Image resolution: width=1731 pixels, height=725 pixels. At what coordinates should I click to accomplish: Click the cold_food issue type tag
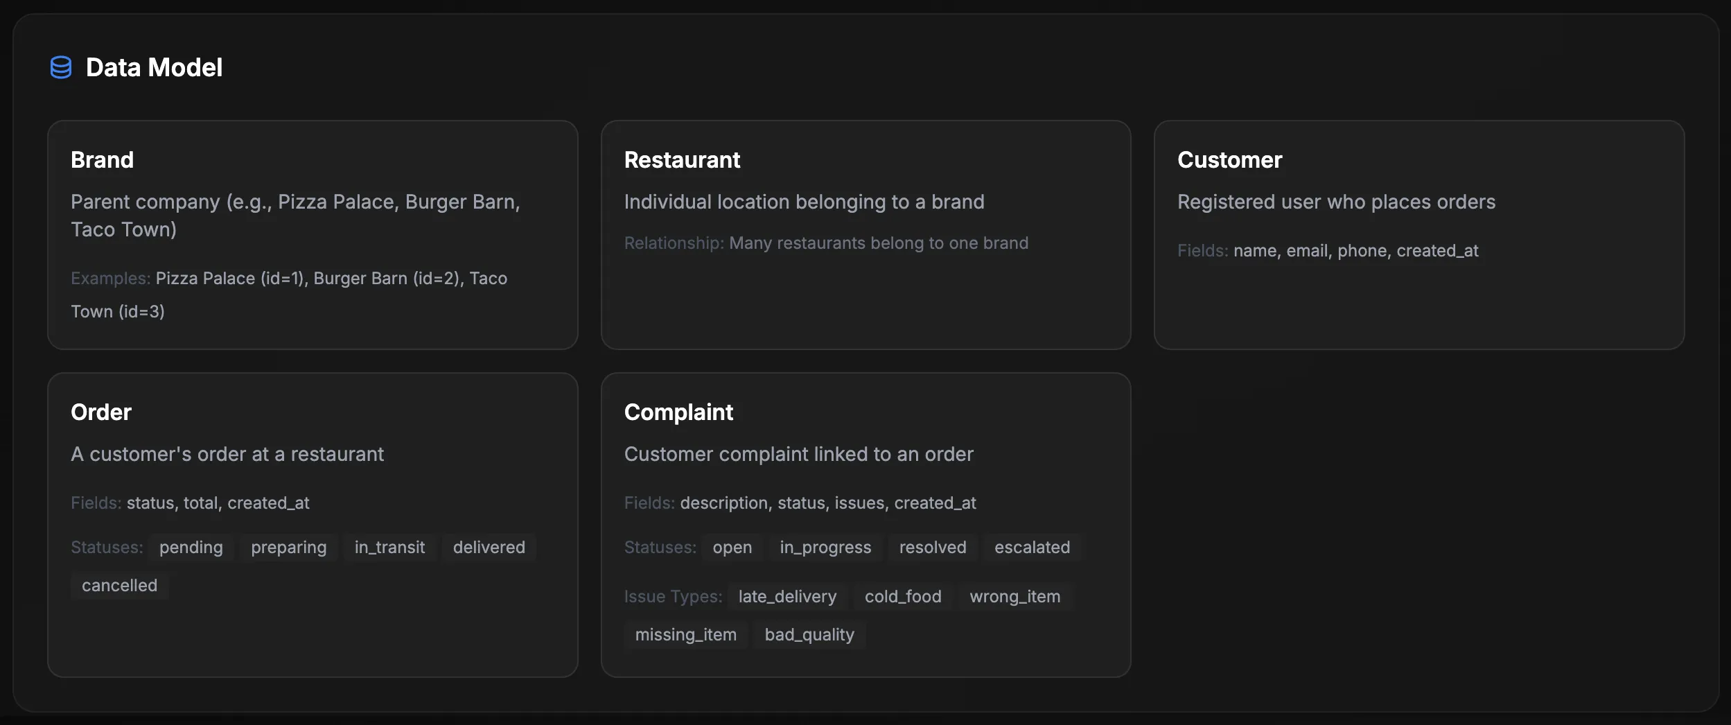[x=902, y=596]
